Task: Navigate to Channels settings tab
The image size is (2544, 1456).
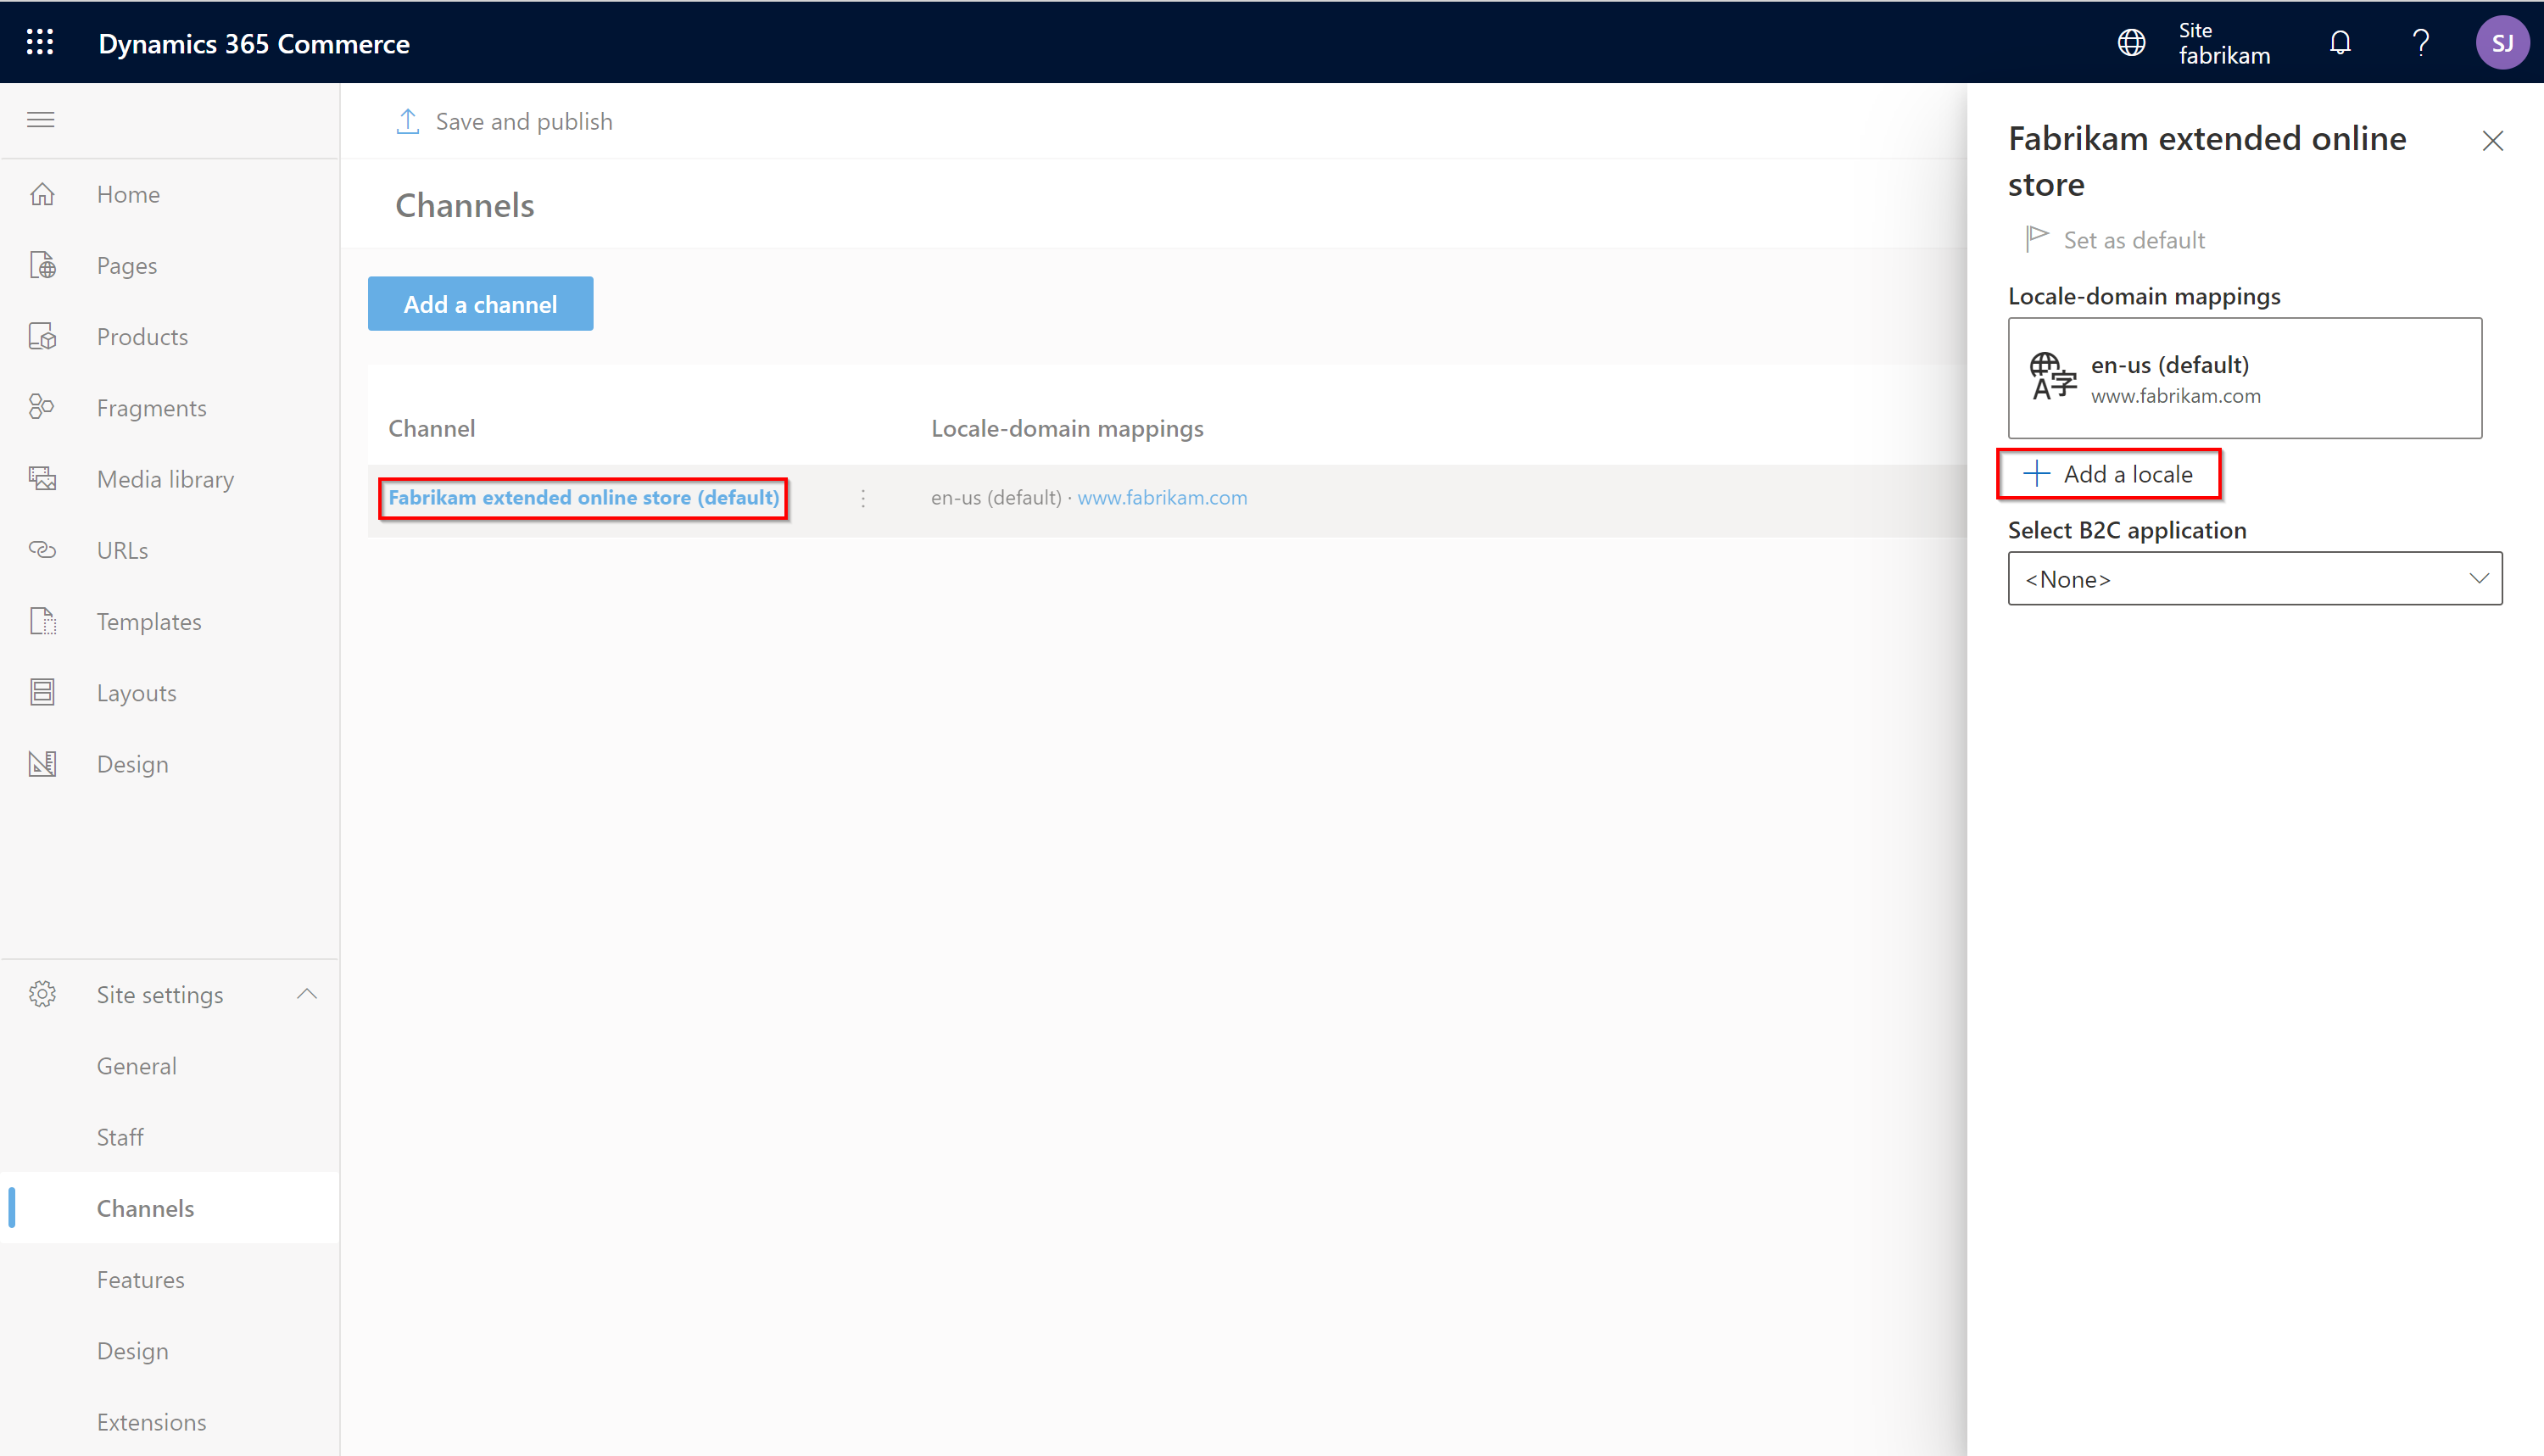Action: [145, 1208]
